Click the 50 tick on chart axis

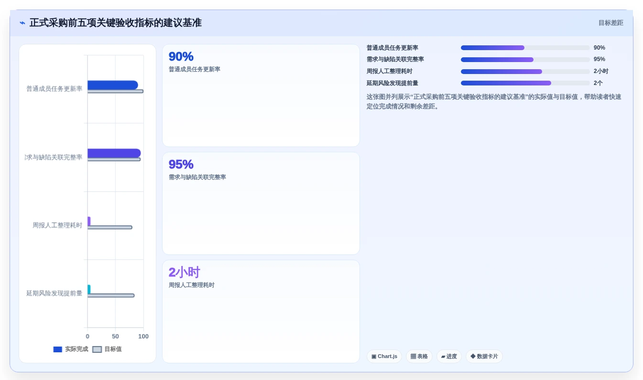(x=115, y=337)
